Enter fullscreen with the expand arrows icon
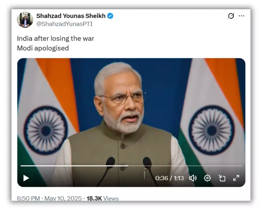Image resolution: width=262 pixels, height=210 pixels. 236,178
